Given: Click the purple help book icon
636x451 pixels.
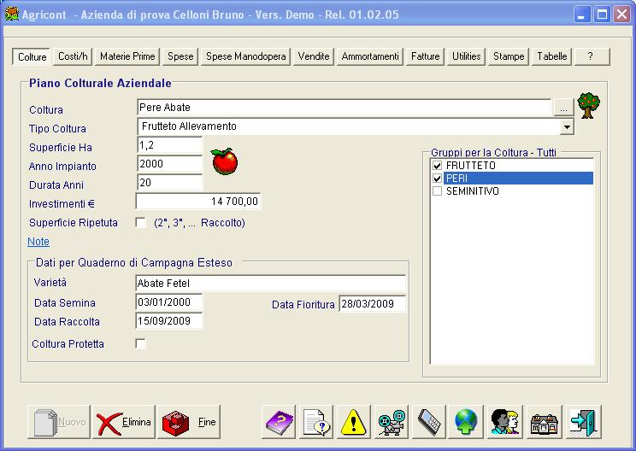Looking at the screenshot, I should point(278,422).
